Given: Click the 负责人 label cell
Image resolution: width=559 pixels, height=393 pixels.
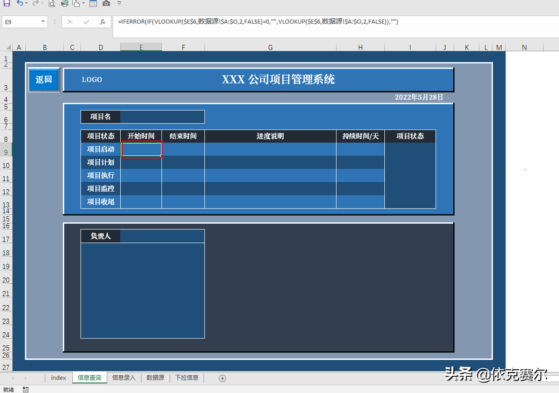Looking at the screenshot, I should (101, 236).
